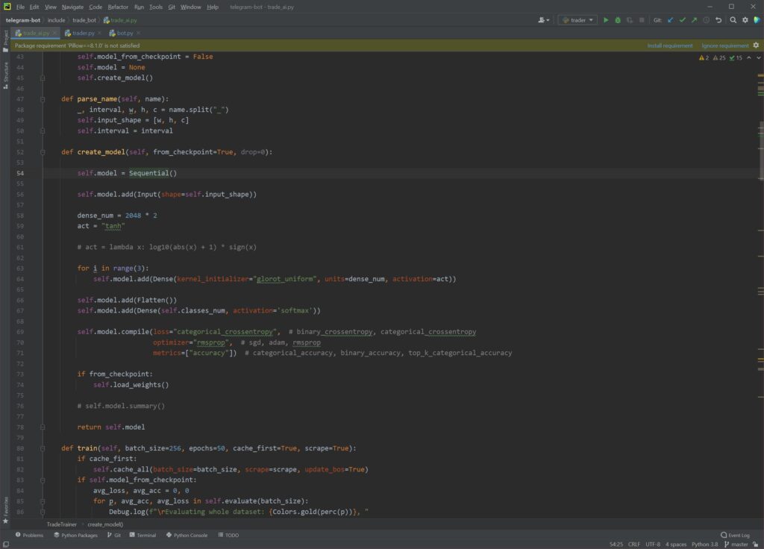Change line separator CRLF
Image resolution: width=764 pixels, height=549 pixels.
634,544
